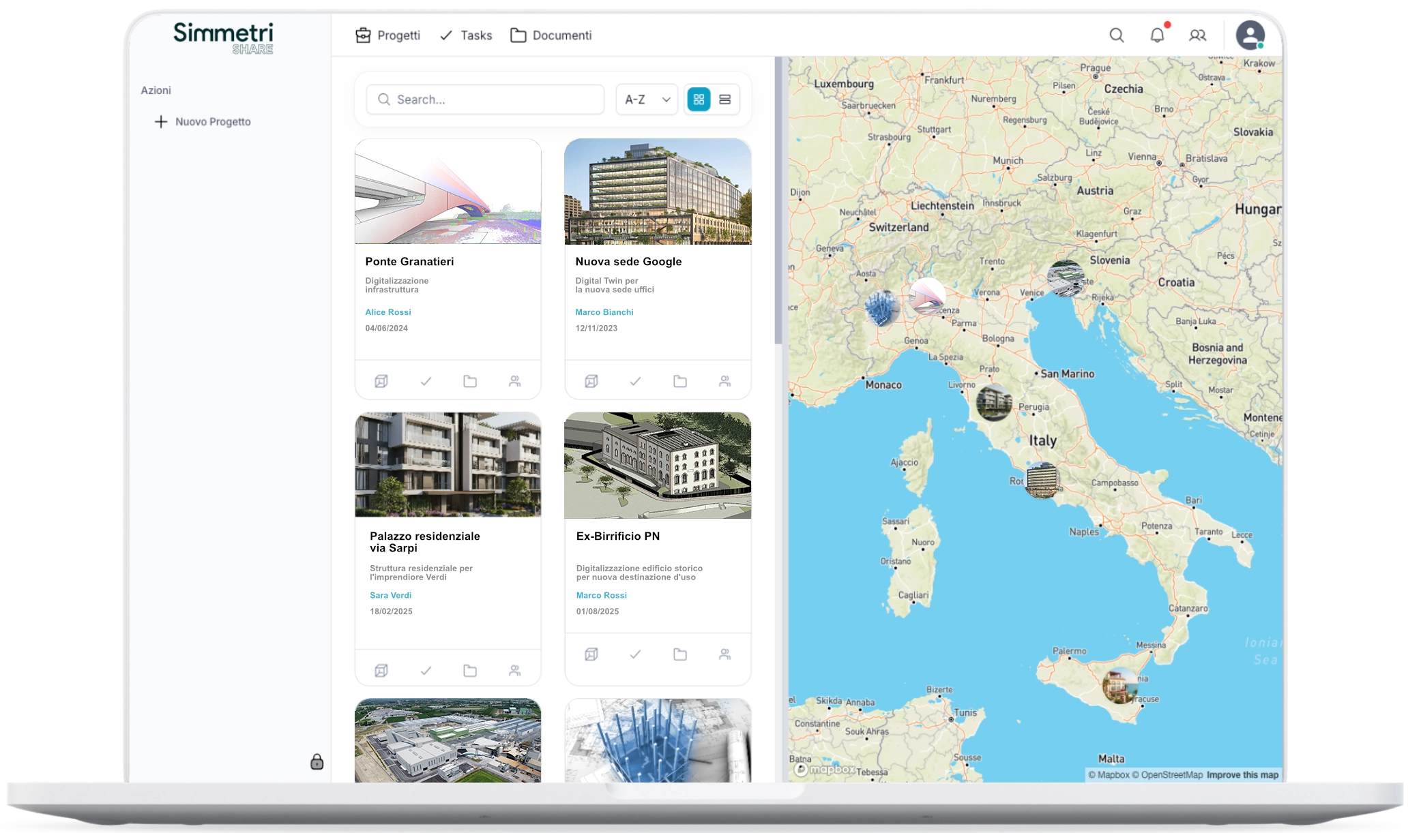Open tasks checkmark on Nuova sede Google card
The width and height of the screenshot is (1421, 833).
635,381
